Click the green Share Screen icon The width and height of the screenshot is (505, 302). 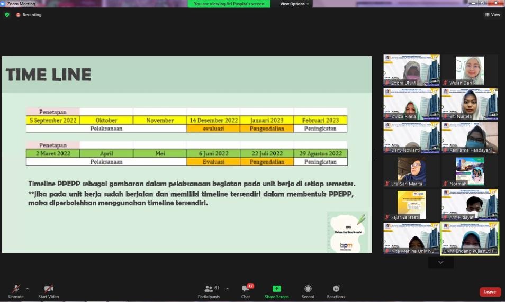[x=276, y=289]
